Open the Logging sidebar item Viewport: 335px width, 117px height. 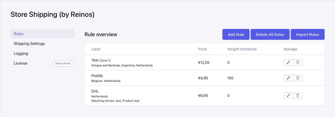pyautogui.click(x=21, y=53)
